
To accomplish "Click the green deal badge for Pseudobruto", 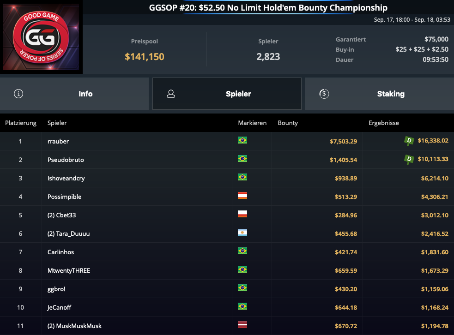I will [409, 159].
